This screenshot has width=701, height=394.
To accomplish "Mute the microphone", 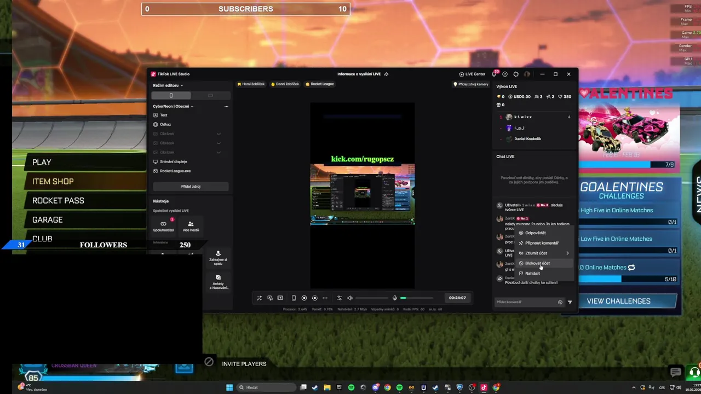I will pyautogui.click(x=394, y=298).
